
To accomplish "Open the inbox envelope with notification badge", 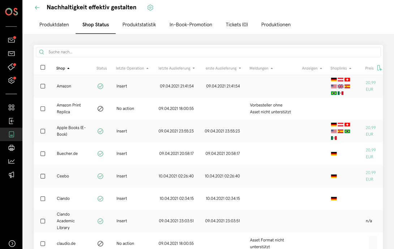I will (12, 40).
